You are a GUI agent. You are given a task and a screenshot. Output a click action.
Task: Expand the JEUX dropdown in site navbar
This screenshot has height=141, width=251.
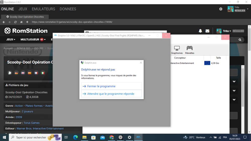tap(11, 39)
